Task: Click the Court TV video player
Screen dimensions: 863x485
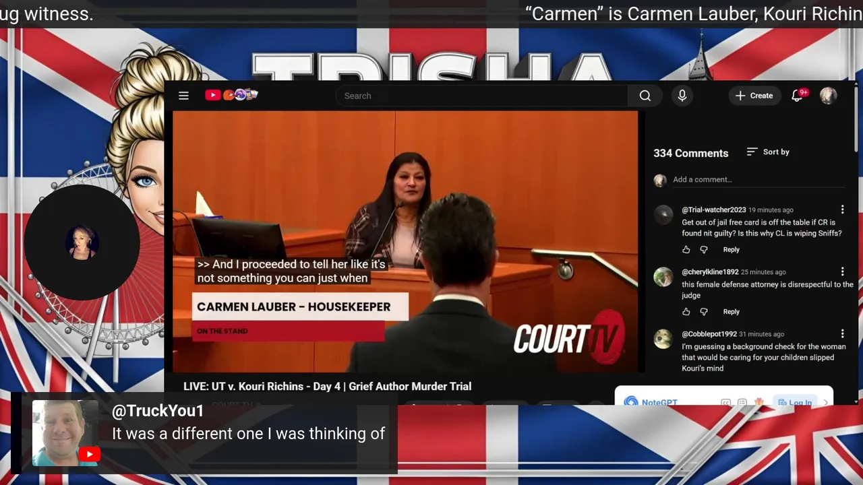Action: pyautogui.click(x=405, y=241)
